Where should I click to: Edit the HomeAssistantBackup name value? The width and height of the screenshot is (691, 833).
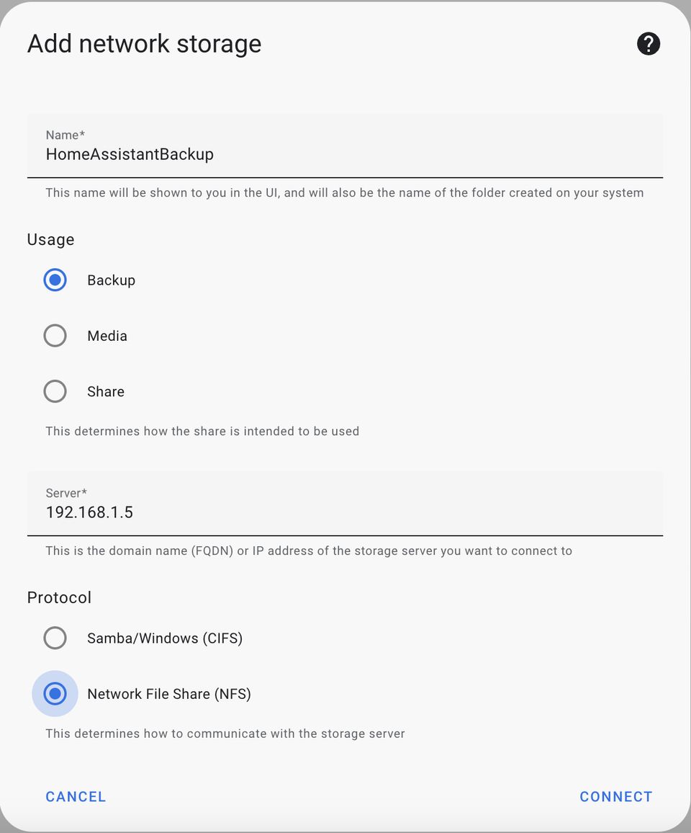pyautogui.click(x=130, y=153)
